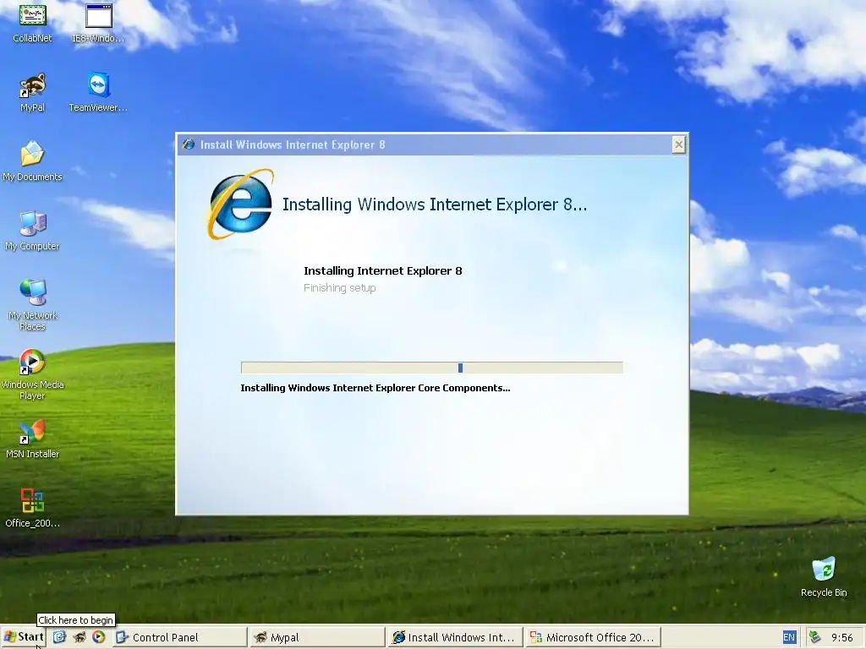Click the 'Click here to begin' tooltip
The image size is (866, 649).
75,619
